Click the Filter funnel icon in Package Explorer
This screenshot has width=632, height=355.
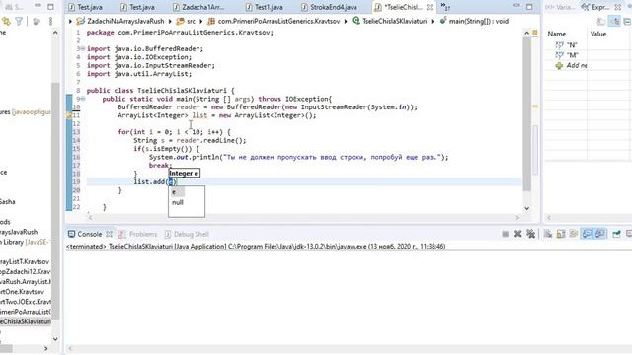click(x=19, y=21)
